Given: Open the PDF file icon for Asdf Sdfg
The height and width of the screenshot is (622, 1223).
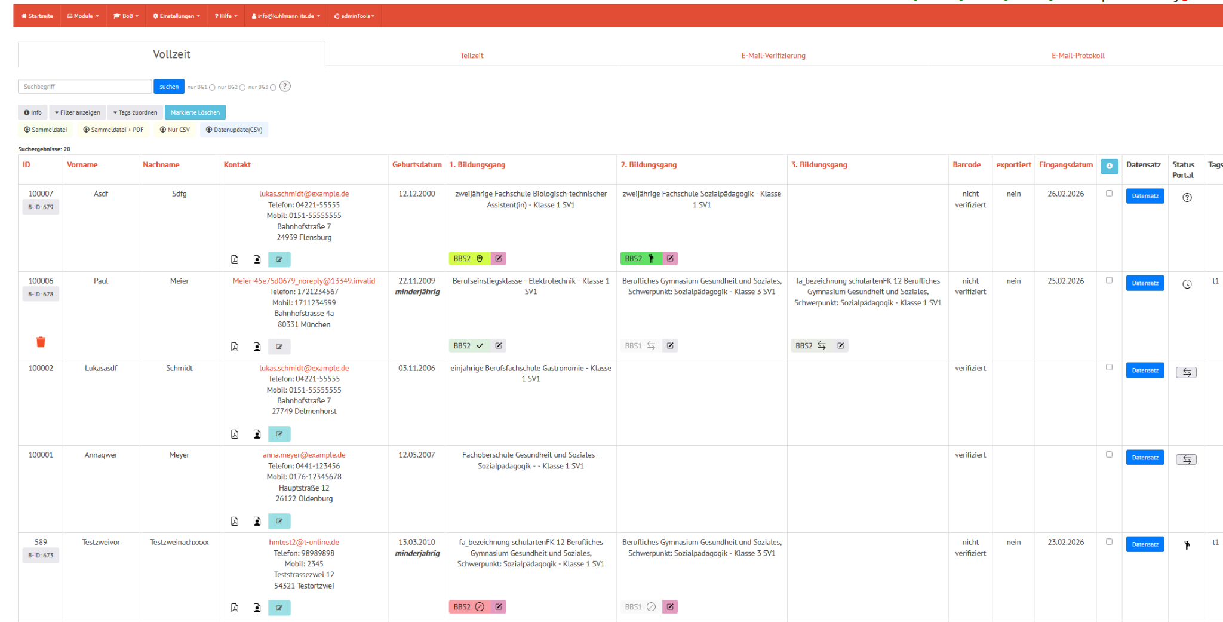Looking at the screenshot, I should click(235, 259).
